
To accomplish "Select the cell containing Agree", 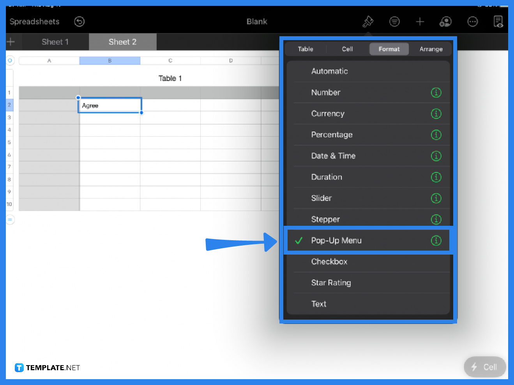I will pos(110,105).
